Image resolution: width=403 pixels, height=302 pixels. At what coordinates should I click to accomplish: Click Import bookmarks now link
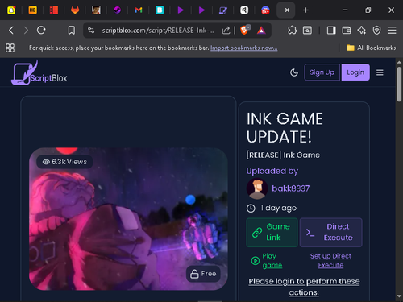[244, 48]
